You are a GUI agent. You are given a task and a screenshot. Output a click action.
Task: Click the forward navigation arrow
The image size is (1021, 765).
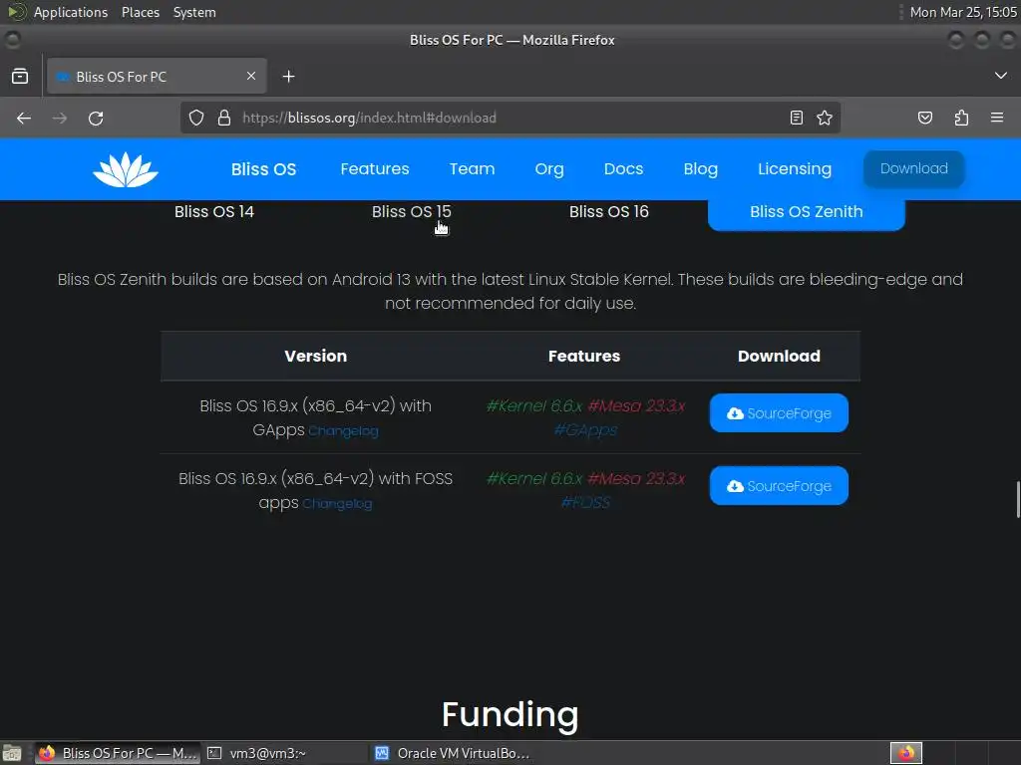[x=60, y=118]
